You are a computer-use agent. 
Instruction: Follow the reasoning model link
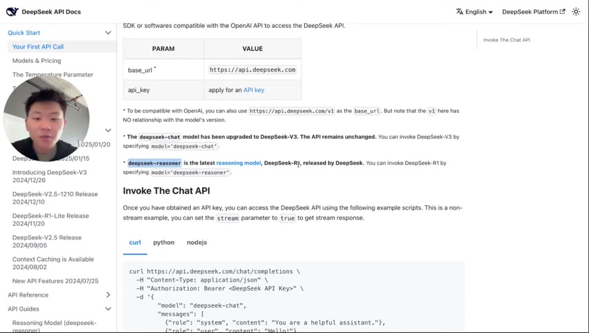point(238,163)
